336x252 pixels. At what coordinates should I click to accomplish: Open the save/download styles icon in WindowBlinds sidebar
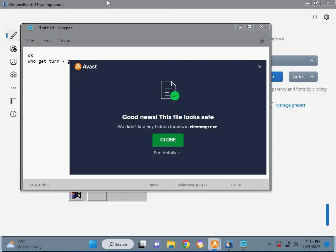13,49
